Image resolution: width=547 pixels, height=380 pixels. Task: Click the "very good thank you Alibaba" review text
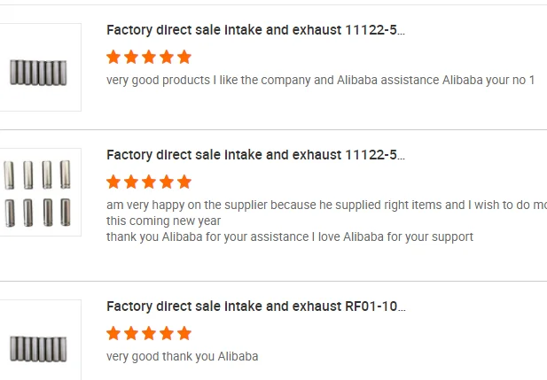(x=182, y=356)
